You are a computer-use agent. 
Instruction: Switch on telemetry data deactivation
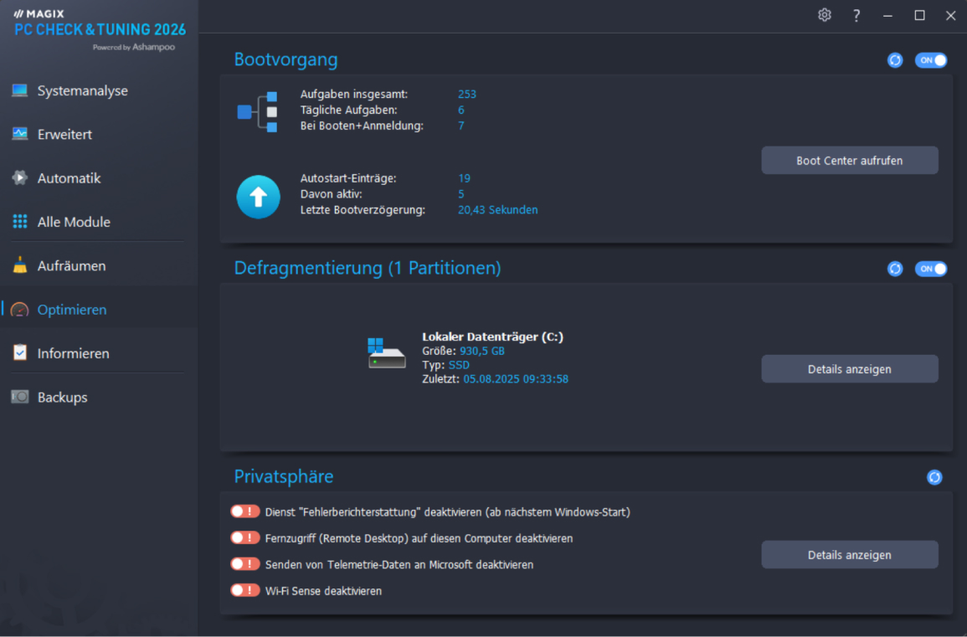[x=245, y=564]
